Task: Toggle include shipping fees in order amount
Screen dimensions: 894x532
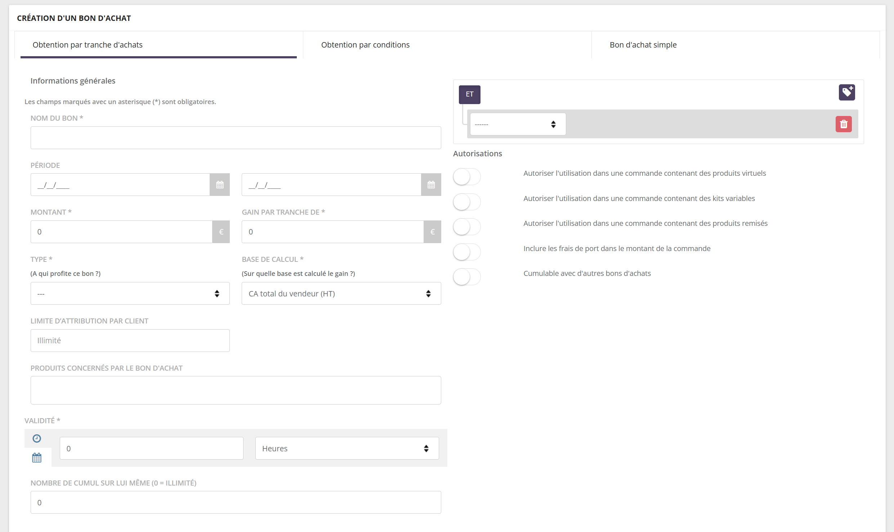Action: (467, 252)
